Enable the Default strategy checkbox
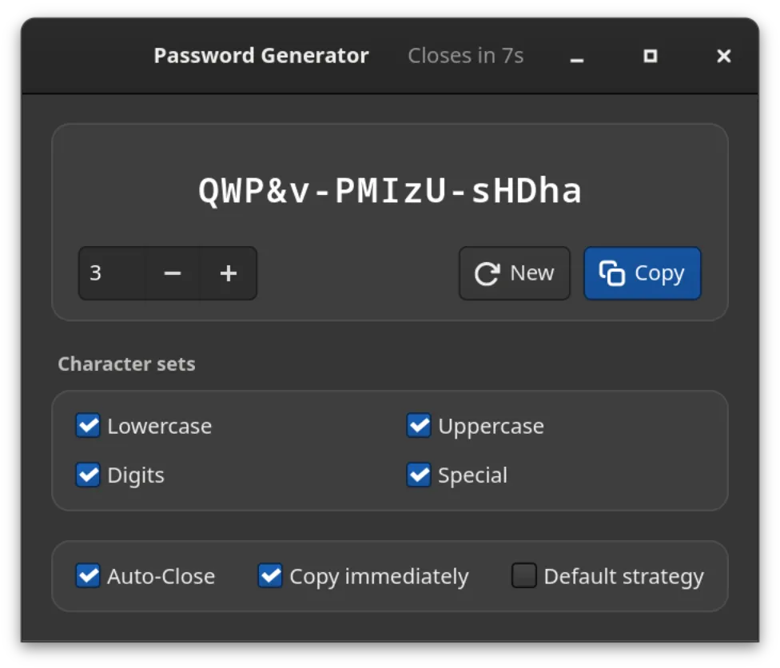Image resolution: width=780 pixels, height=668 pixels. click(524, 576)
